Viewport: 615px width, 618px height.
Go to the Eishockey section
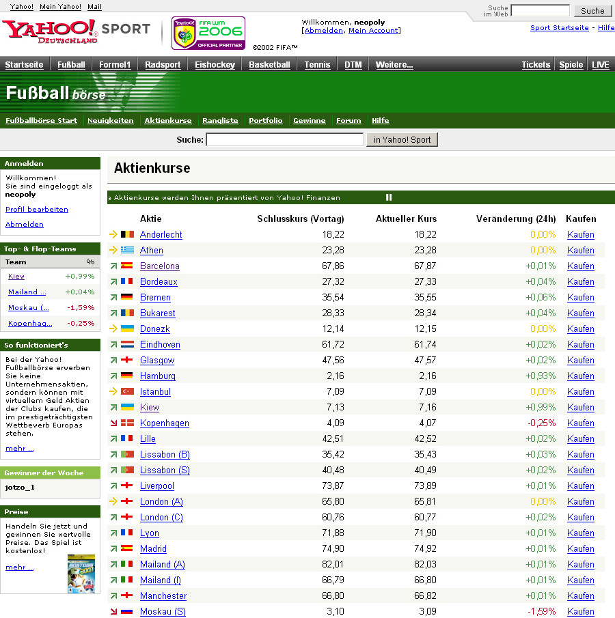pyautogui.click(x=215, y=65)
